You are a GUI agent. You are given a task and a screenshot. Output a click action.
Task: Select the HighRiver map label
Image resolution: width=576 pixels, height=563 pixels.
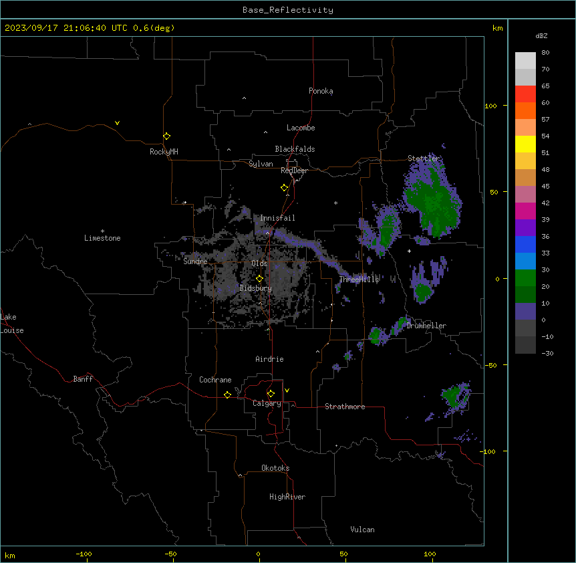(287, 497)
